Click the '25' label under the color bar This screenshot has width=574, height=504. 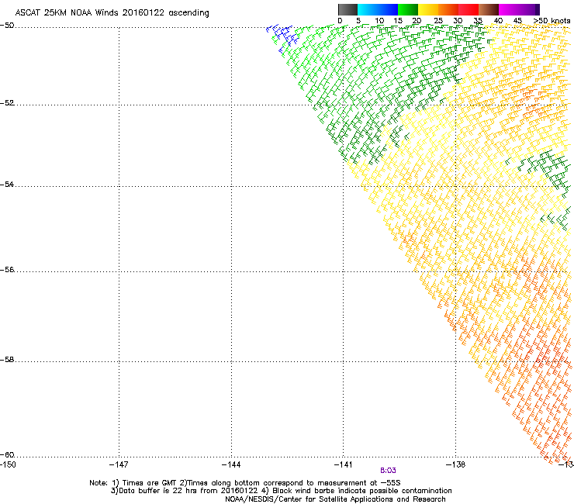point(438,21)
